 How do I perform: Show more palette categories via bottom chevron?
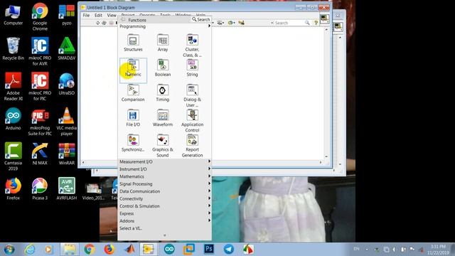pos(164,235)
